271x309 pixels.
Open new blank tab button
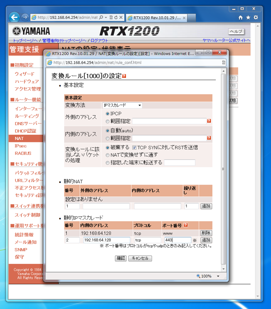pos(192,18)
